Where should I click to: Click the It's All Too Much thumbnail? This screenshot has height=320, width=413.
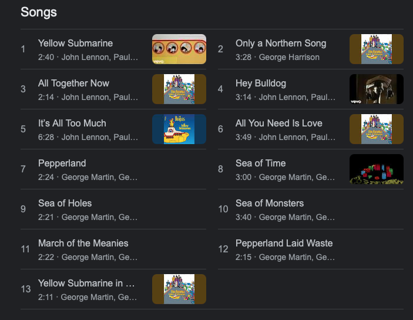[x=179, y=129]
